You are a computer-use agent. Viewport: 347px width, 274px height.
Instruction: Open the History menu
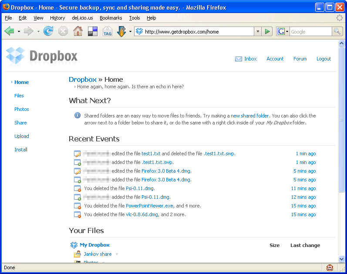57,18
